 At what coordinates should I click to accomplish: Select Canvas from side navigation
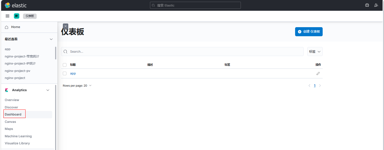click(11, 122)
